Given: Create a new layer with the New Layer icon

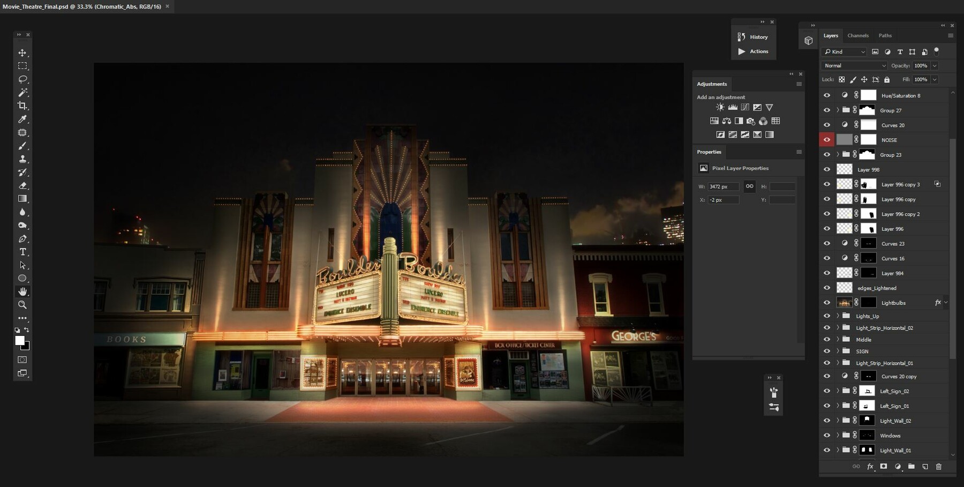Looking at the screenshot, I should coord(925,466).
